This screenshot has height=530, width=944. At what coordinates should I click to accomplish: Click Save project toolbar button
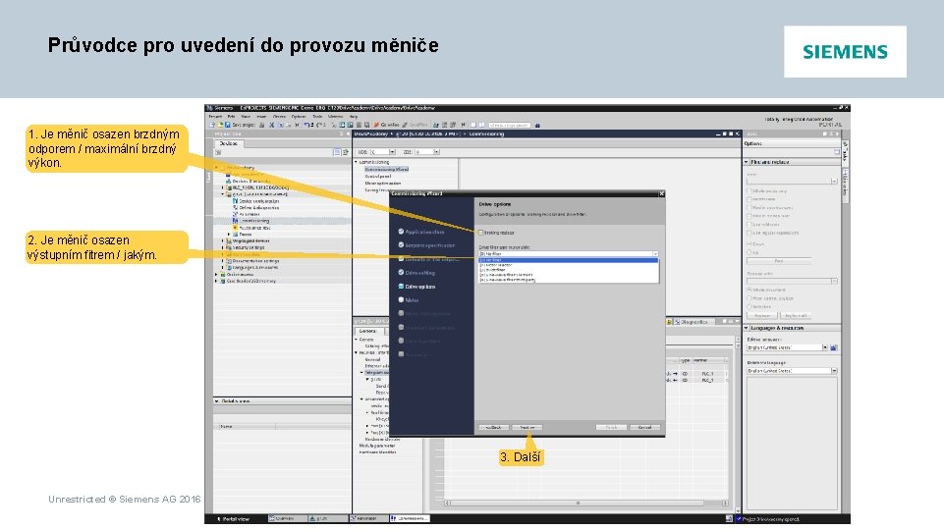click(x=240, y=125)
